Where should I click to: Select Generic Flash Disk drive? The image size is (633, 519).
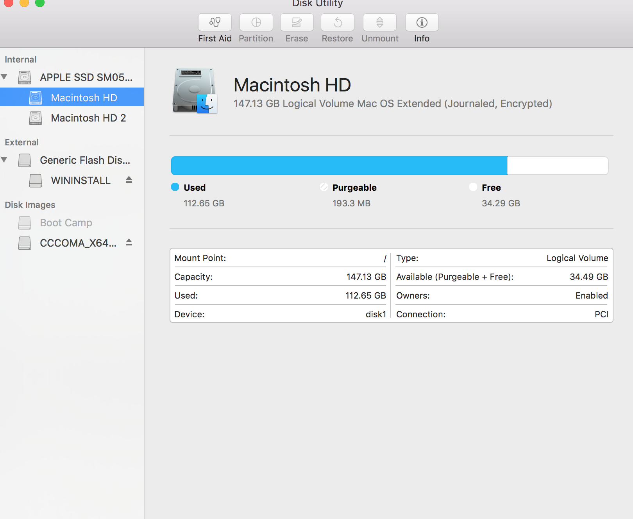pyautogui.click(x=72, y=160)
